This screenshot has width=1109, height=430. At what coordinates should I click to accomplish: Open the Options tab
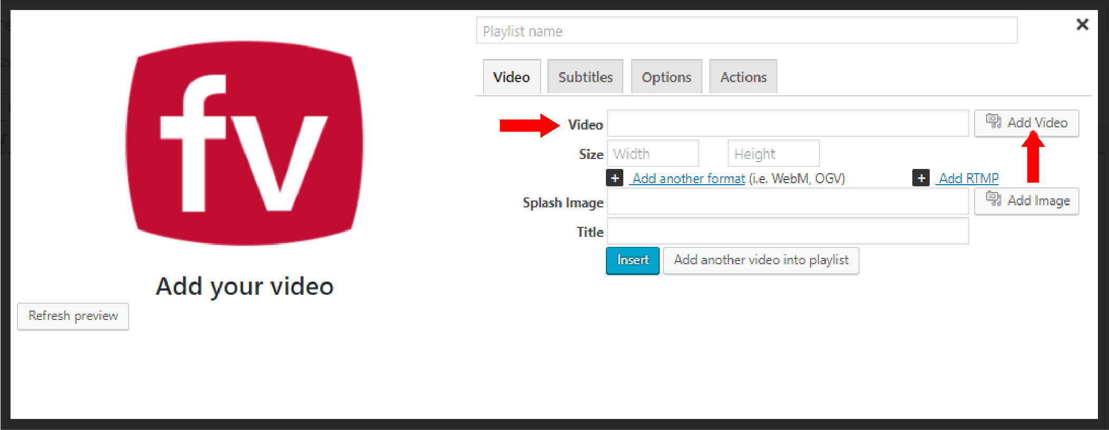pos(667,77)
